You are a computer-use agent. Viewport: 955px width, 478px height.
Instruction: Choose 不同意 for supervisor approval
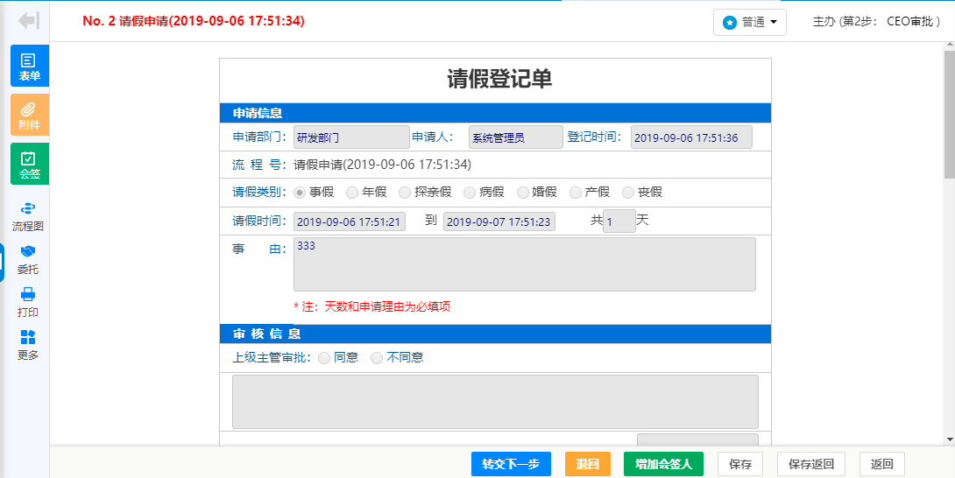377,357
